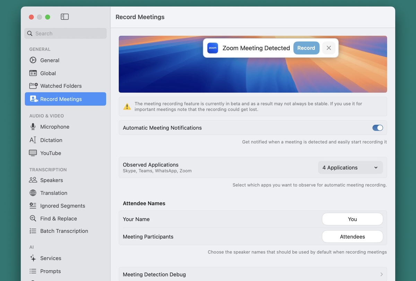
Task: Click the Dictation sidebar label
Action: pos(51,140)
